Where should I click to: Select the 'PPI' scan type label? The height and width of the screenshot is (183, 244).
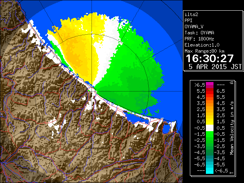(x=188, y=21)
